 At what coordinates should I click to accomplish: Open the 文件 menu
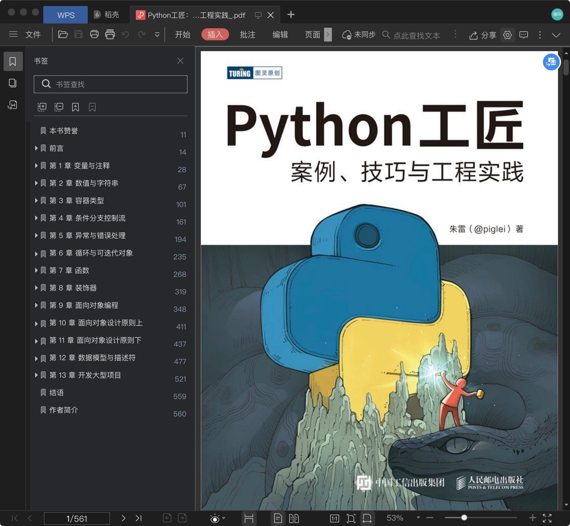point(33,35)
